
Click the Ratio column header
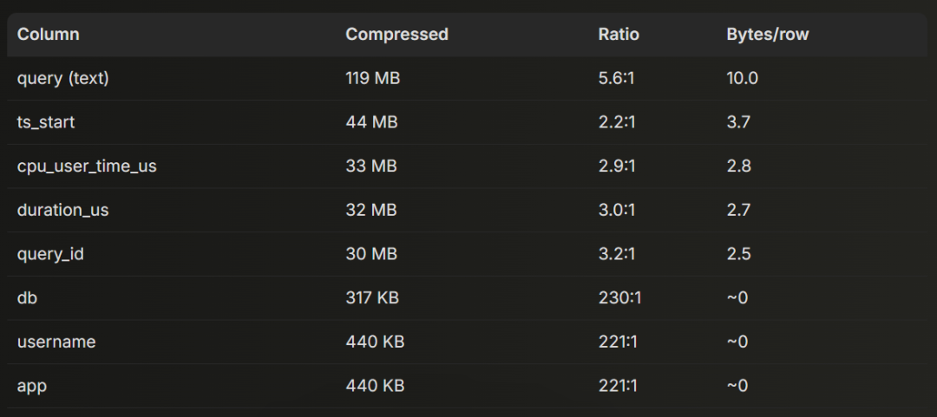coord(619,35)
